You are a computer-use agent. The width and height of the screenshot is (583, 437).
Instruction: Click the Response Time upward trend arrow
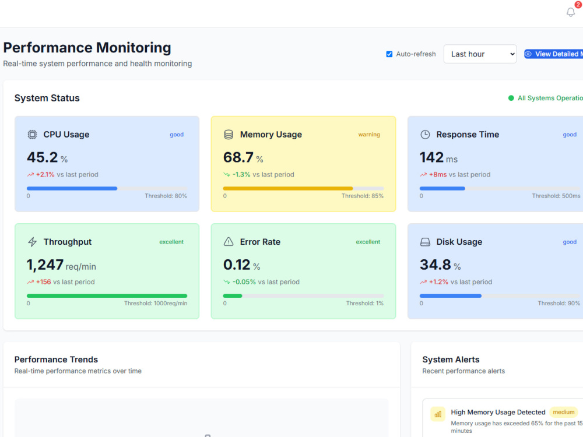[x=423, y=175]
